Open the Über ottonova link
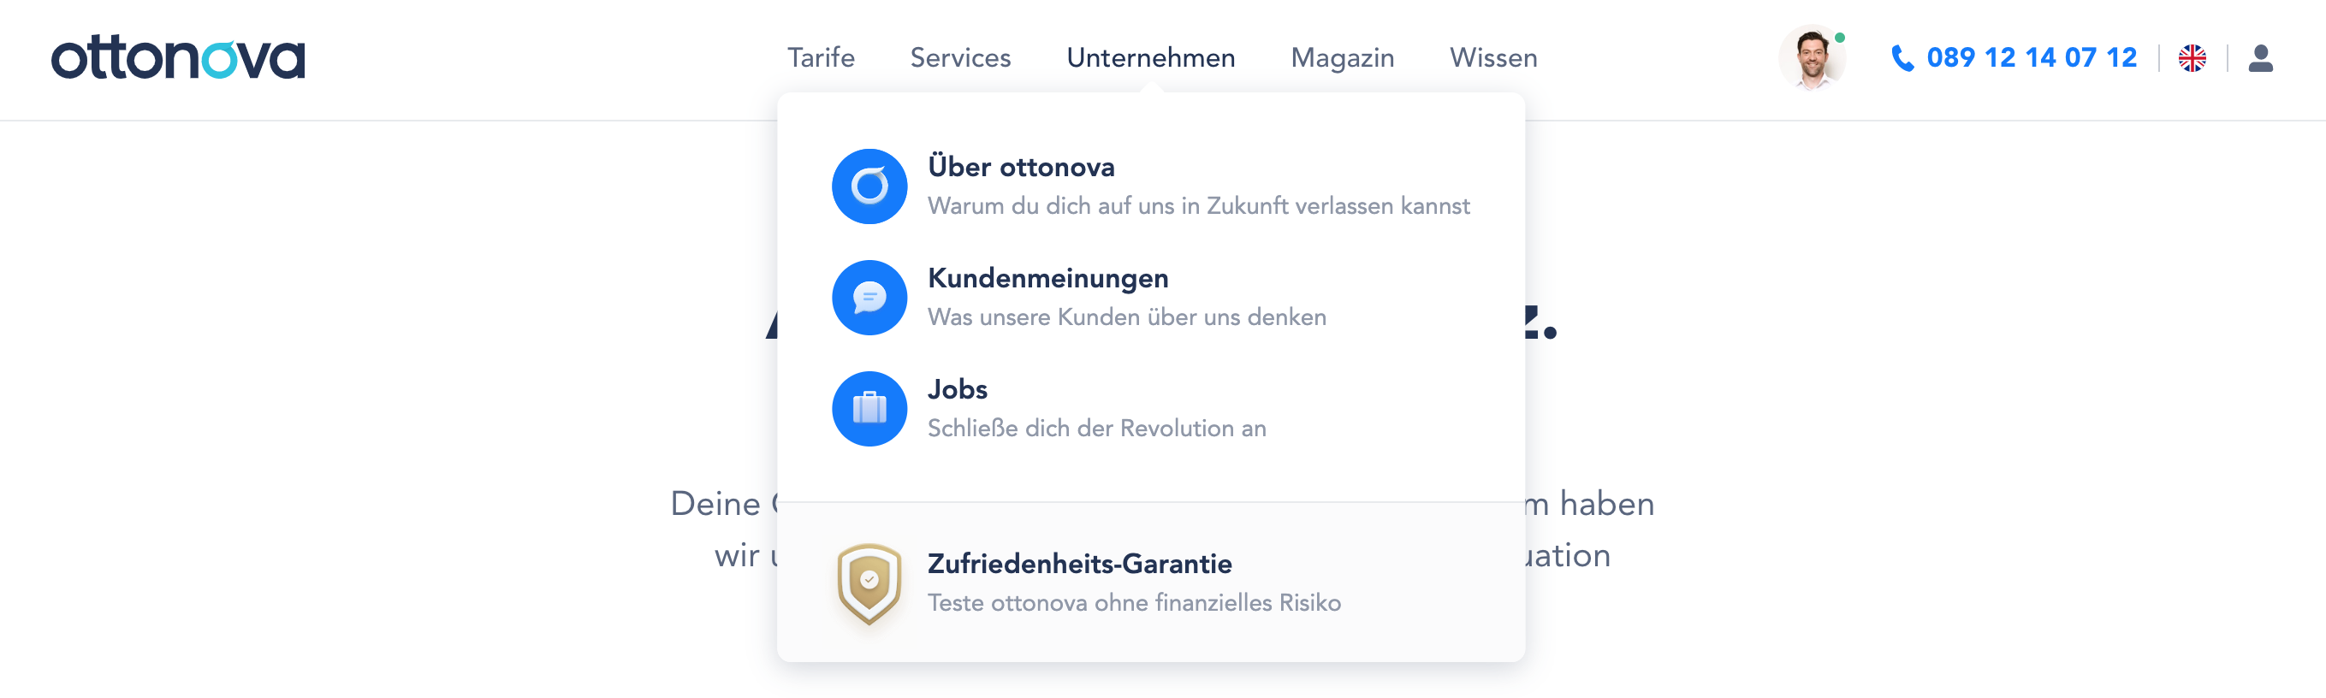This screenshot has height=698, width=2326. (x=1020, y=167)
